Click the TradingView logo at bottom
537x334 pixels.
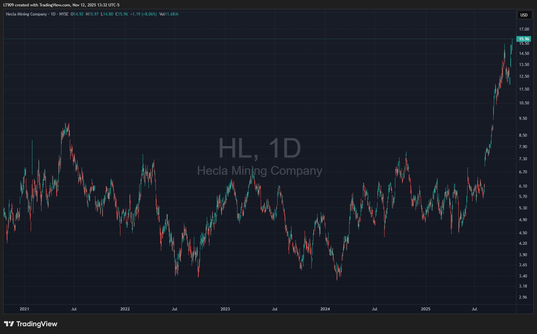(31, 324)
